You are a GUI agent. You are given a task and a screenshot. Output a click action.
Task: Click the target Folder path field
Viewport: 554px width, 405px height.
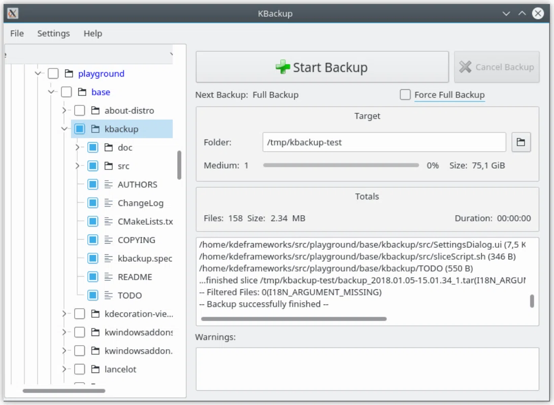tap(384, 142)
